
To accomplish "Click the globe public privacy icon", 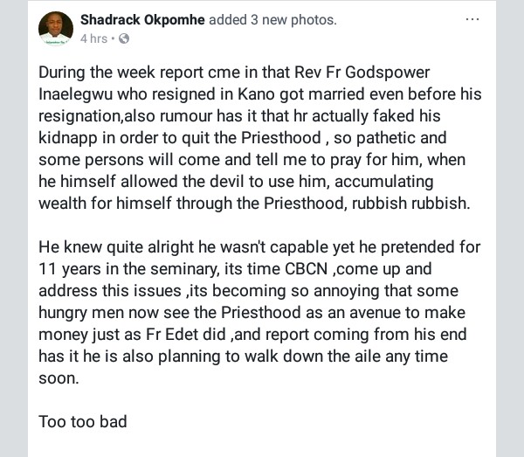I will [124, 38].
